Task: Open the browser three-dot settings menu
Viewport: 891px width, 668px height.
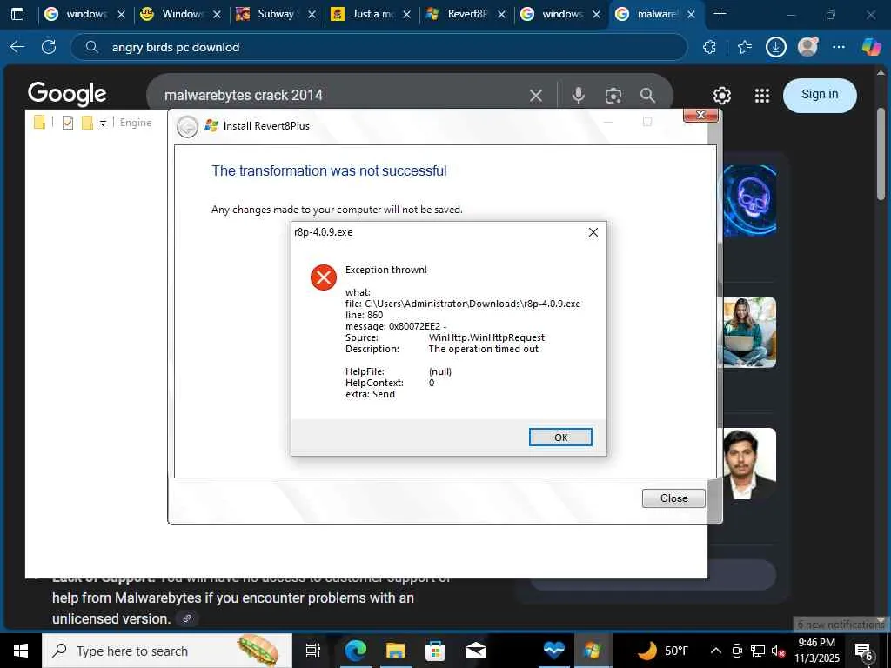Action: (839, 47)
